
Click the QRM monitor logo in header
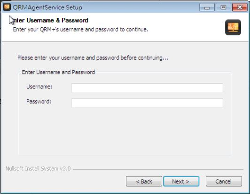(x=233, y=27)
